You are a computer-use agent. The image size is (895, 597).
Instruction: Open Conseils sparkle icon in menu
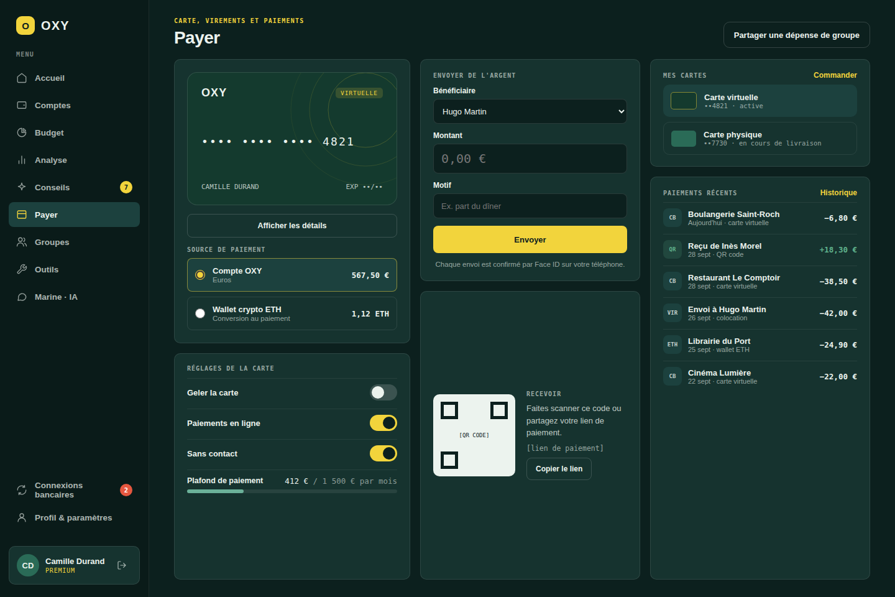[22, 187]
